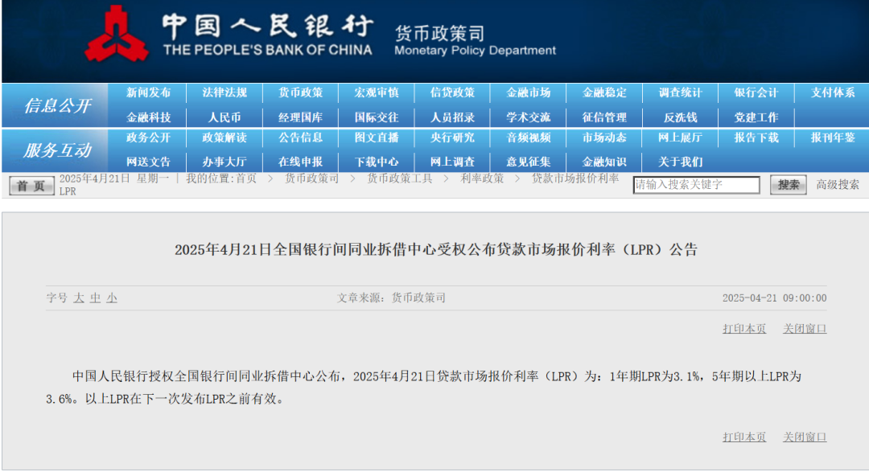Open 反洗钱 navigation item

(680, 117)
